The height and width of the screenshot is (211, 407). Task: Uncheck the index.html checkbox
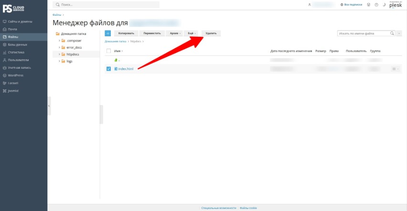(108, 69)
